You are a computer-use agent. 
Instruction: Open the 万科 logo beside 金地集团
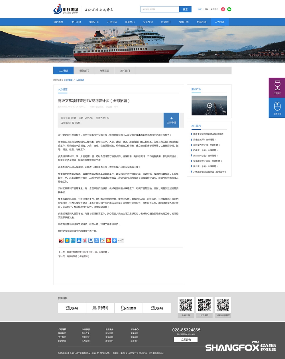click(x=72, y=308)
